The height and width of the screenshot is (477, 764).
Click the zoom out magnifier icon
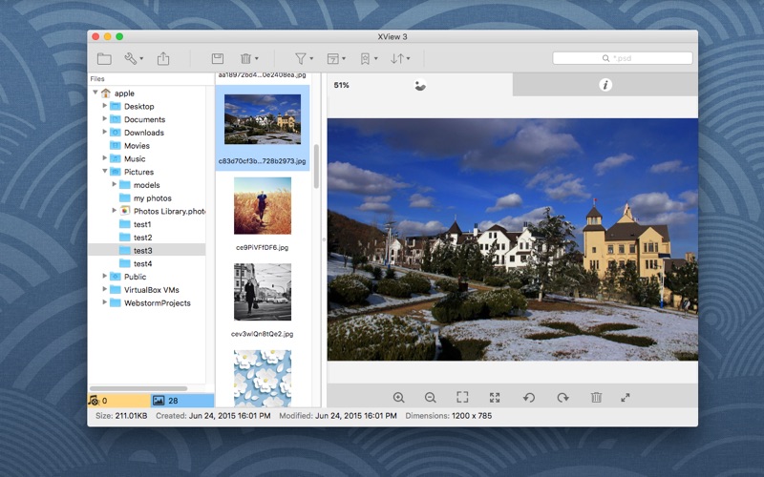pyautogui.click(x=431, y=397)
